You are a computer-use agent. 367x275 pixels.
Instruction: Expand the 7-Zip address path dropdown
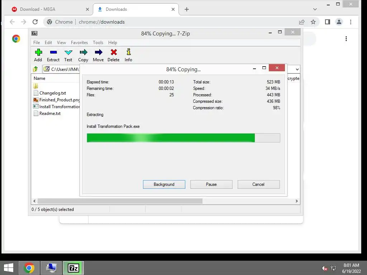tap(297, 69)
